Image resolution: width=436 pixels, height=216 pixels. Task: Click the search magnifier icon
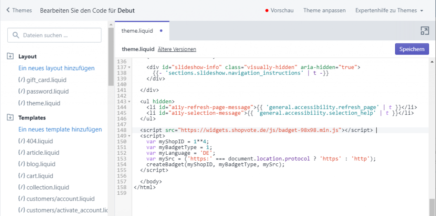(16, 35)
